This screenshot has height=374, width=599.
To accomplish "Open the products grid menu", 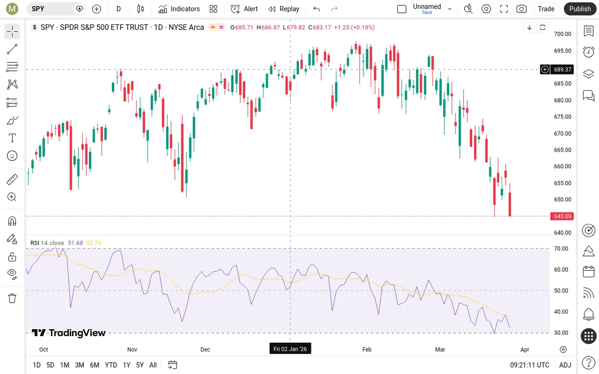I will pyautogui.click(x=589, y=336).
